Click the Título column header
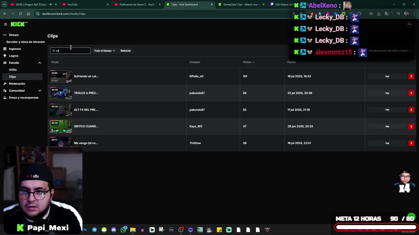419x235 pixels. click(55, 62)
